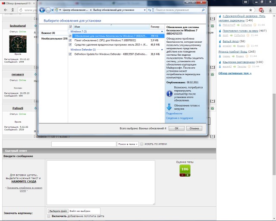The width and height of the screenshot is (276, 221).
Task: Click the blue Back arrow in update dialog
Action: (x=42, y=10)
